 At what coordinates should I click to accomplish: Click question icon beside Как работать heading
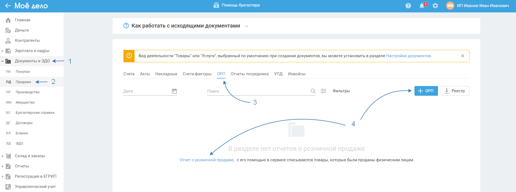[126, 26]
